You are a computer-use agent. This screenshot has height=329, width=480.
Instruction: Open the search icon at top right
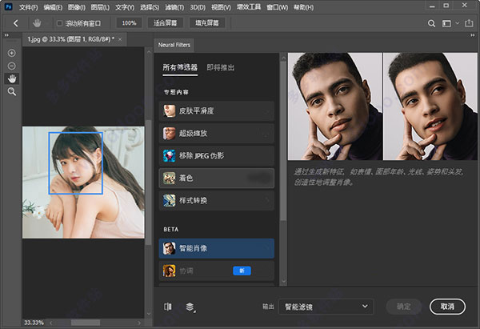[x=431, y=23]
